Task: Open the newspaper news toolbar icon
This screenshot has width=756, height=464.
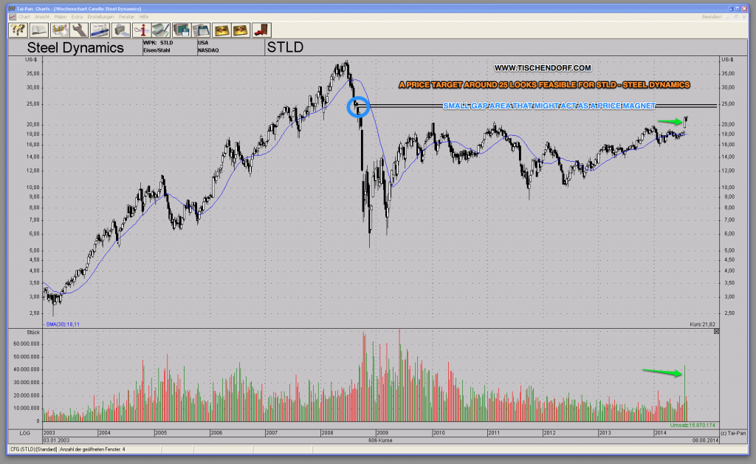Action: 100,30
